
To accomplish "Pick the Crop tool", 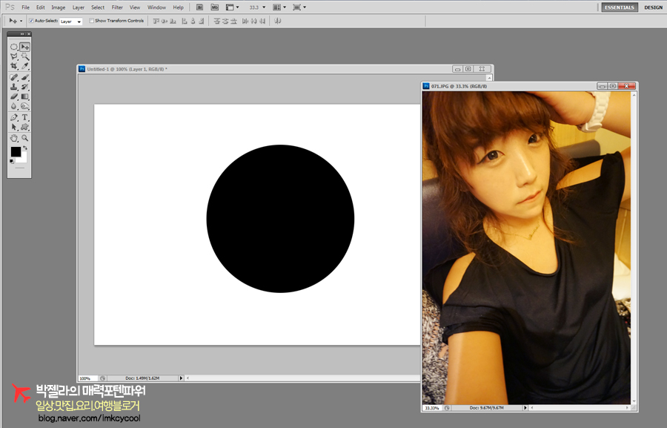I will (14, 66).
